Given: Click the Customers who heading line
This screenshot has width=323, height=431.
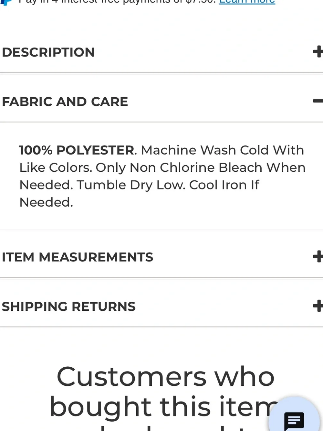Looking at the screenshot, I should point(166,377).
